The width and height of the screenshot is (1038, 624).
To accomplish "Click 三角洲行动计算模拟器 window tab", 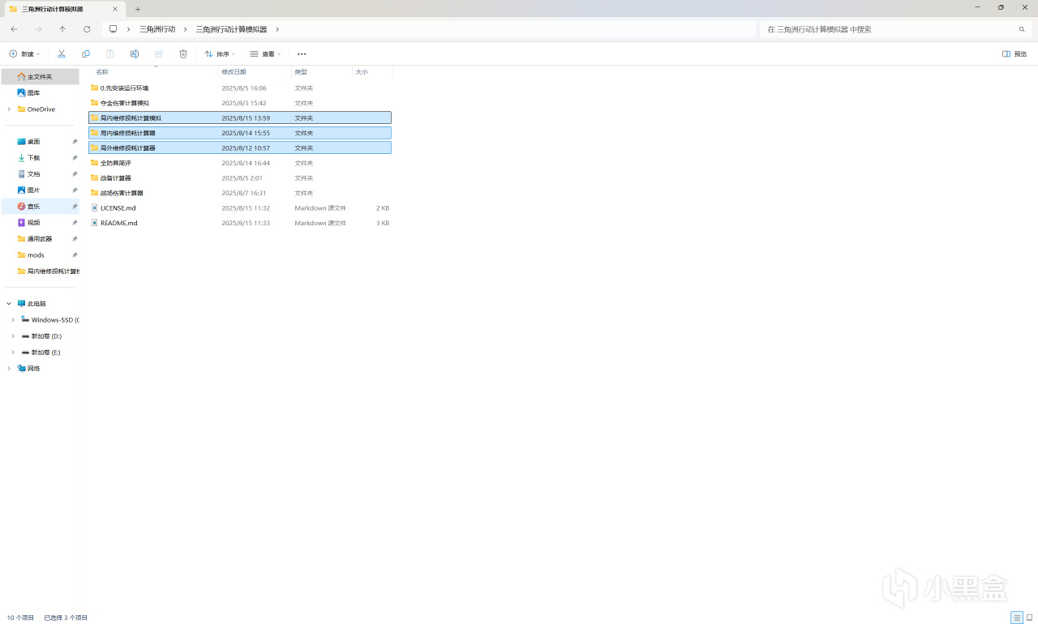I will (x=63, y=9).
